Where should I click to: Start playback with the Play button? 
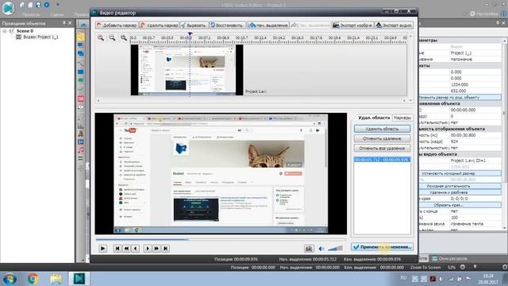point(102,249)
